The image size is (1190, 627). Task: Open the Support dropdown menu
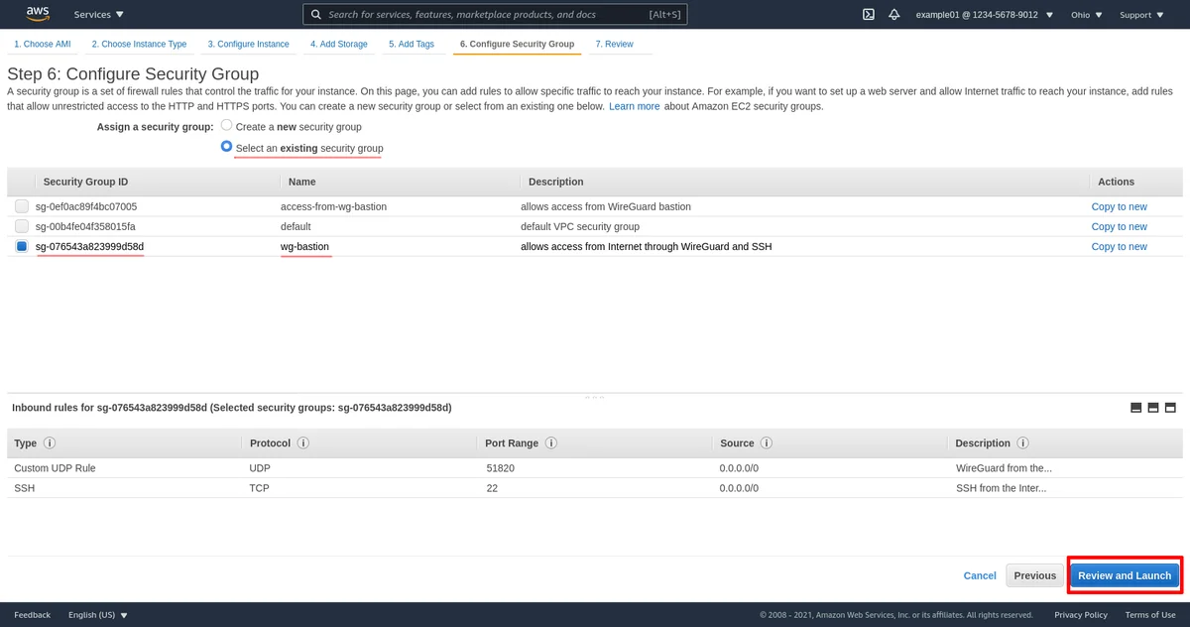(1140, 15)
